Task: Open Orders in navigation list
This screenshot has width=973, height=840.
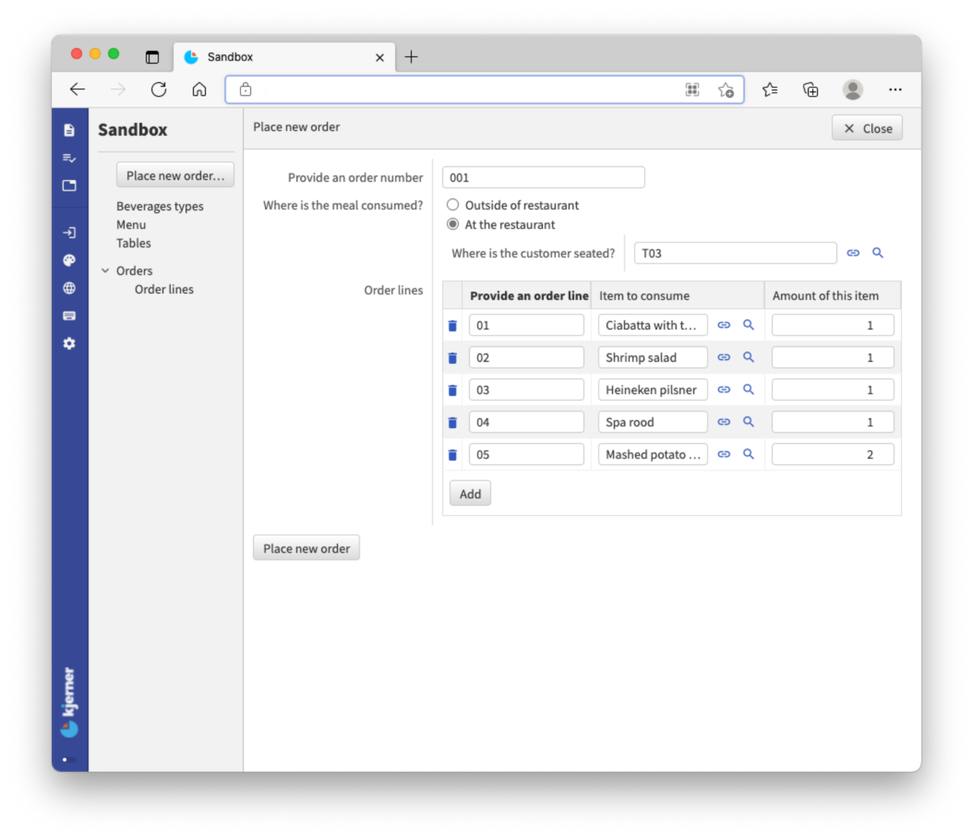Action: click(134, 271)
